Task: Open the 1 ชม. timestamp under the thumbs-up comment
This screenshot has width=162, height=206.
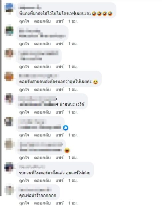Action: (73, 135)
